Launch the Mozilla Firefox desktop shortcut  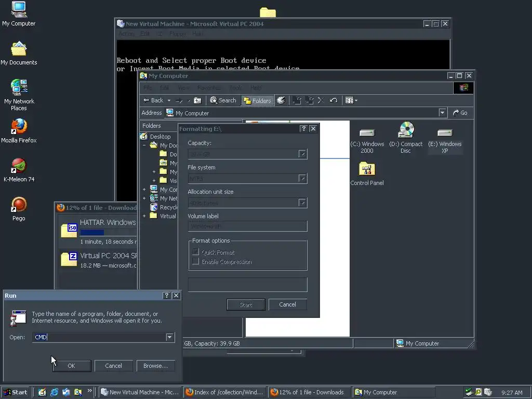19,131
